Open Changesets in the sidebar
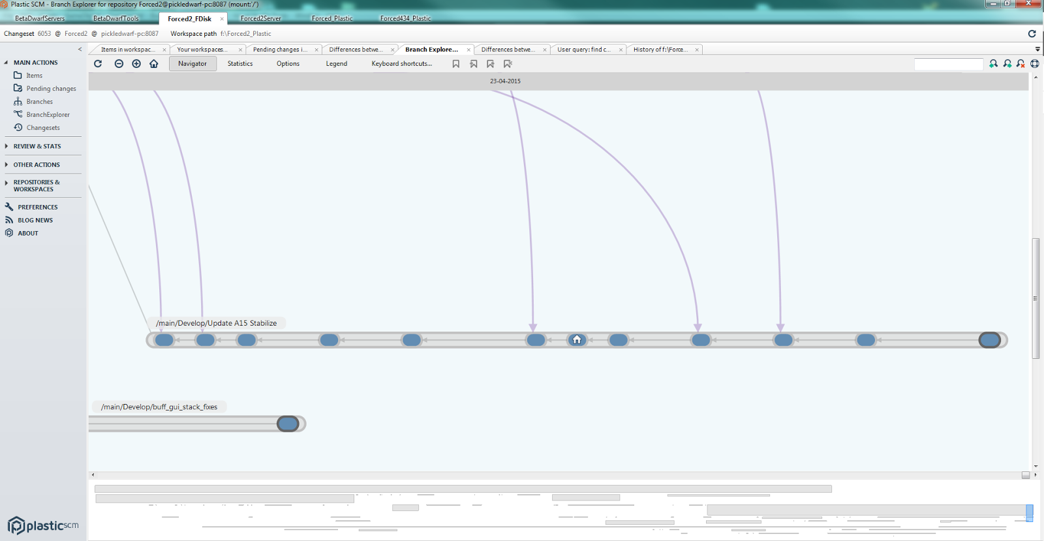The image size is (1044, 541). (x=37, y=128)
